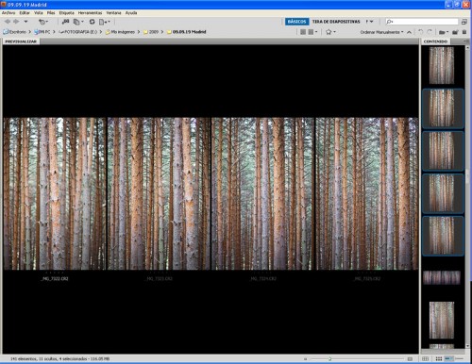Open the Etiqueta menu
The width and height of the screenshot is (472, 364).
pos(66,13)
